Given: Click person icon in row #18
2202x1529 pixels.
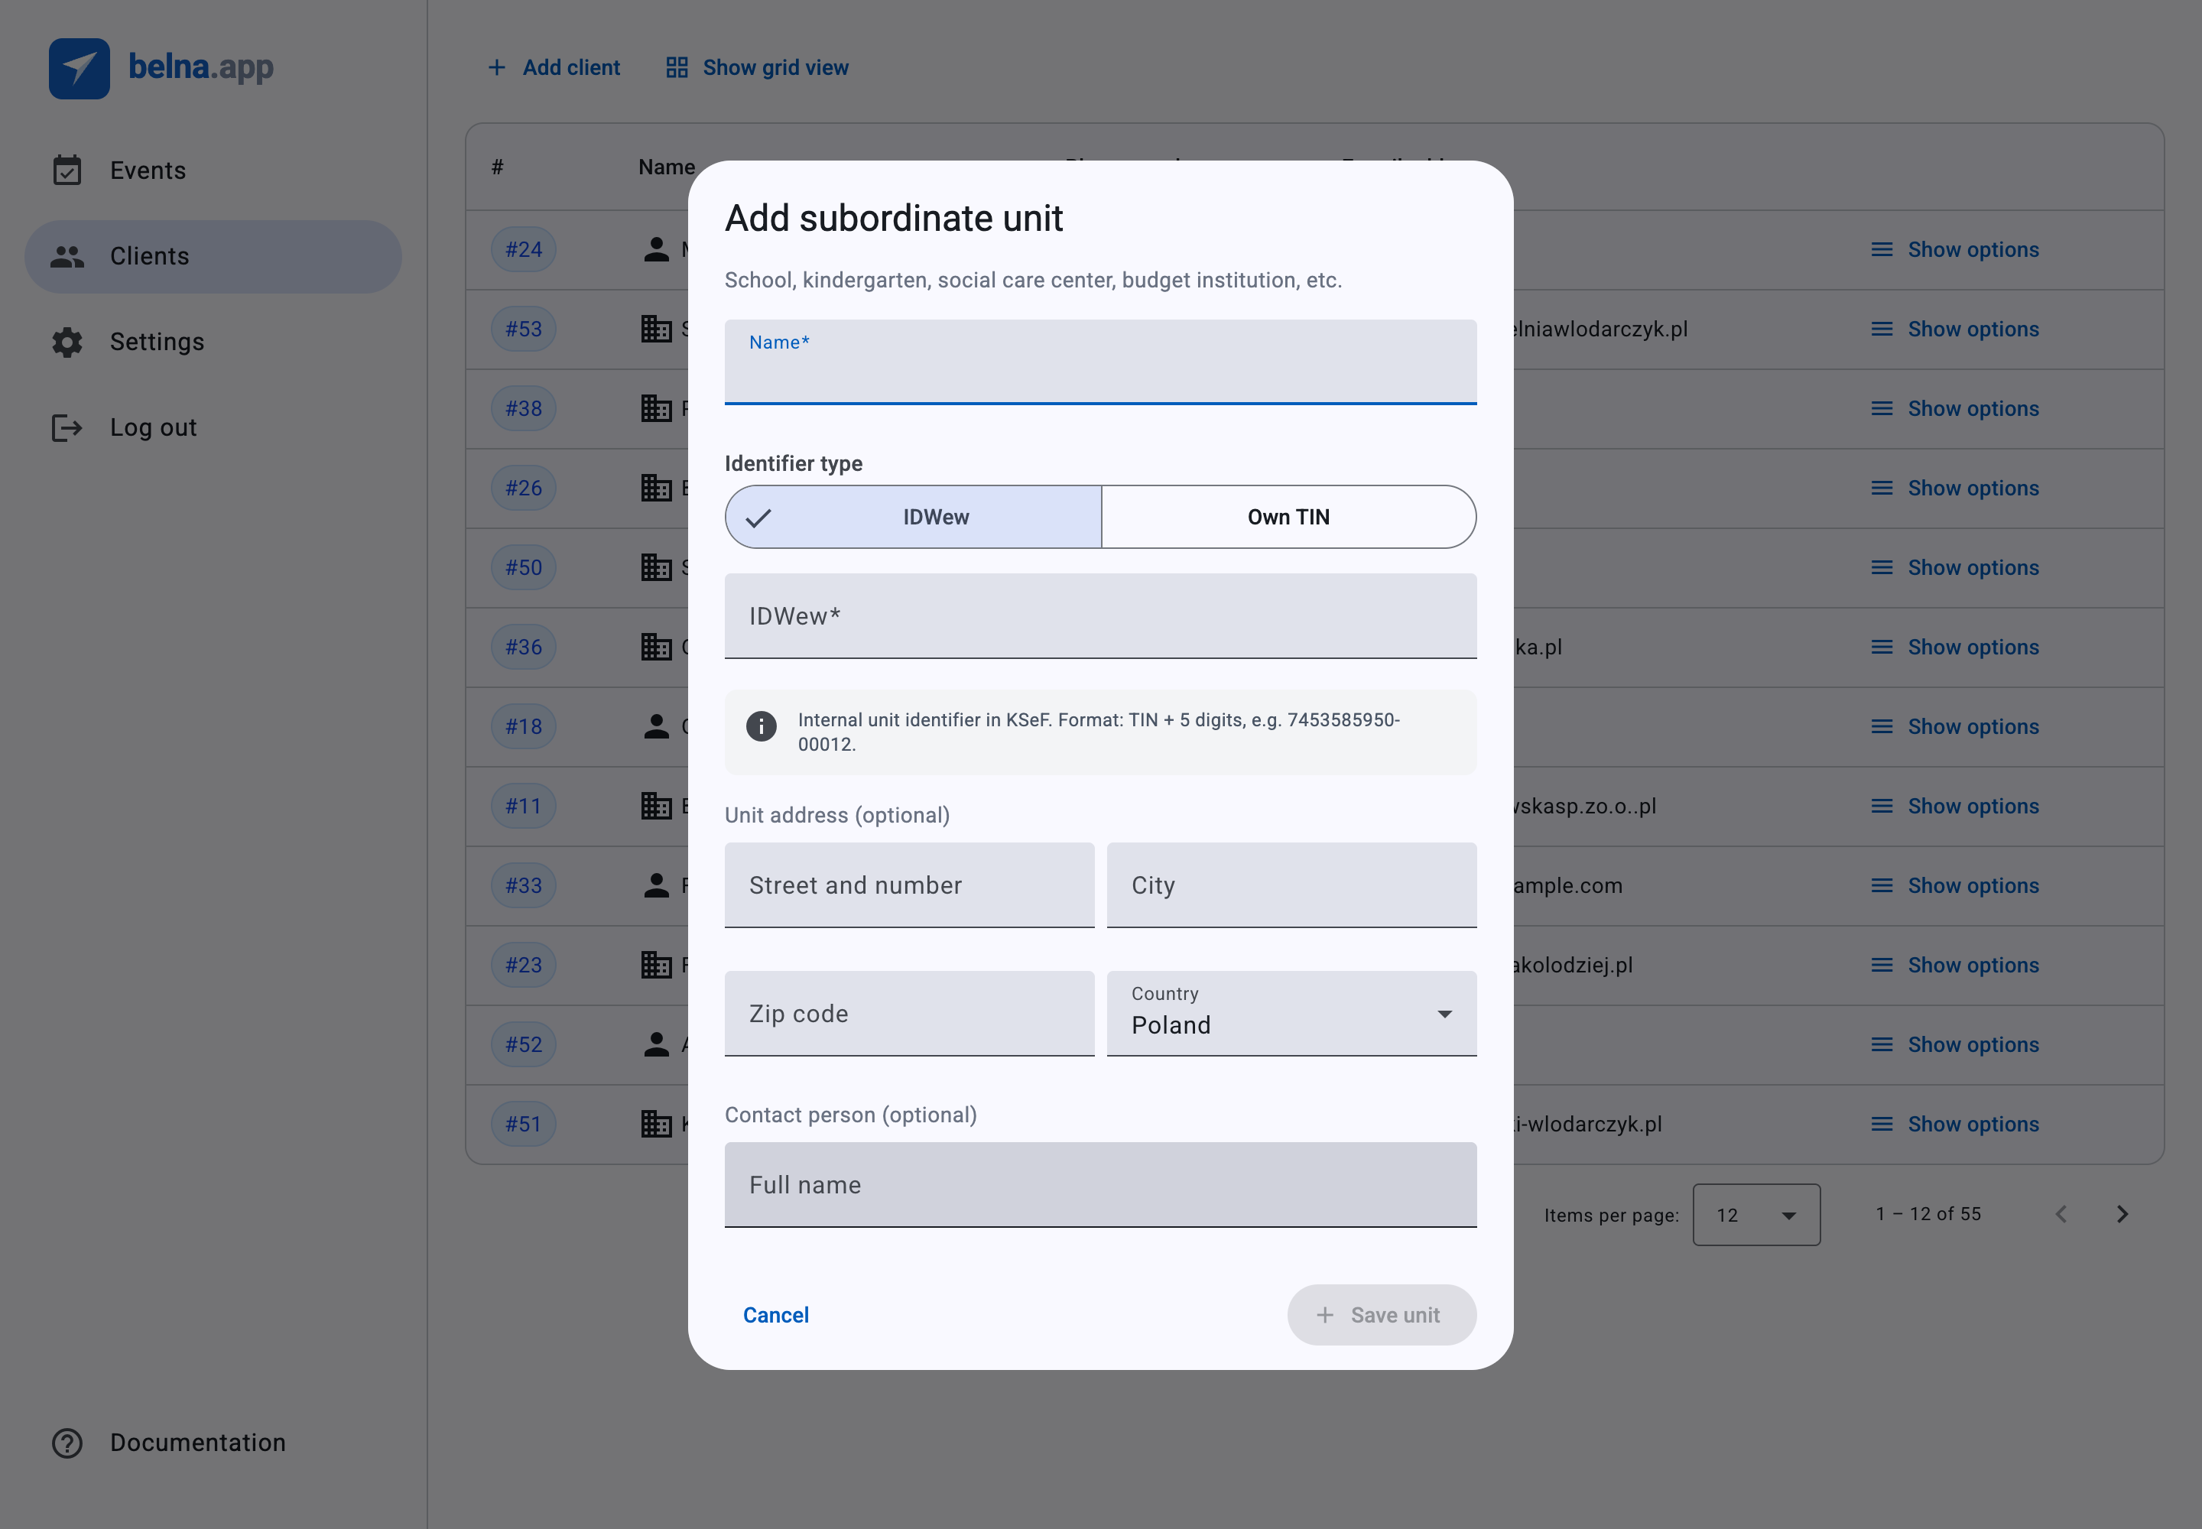Looking at the screenshot, I should [x=655, y=726].
